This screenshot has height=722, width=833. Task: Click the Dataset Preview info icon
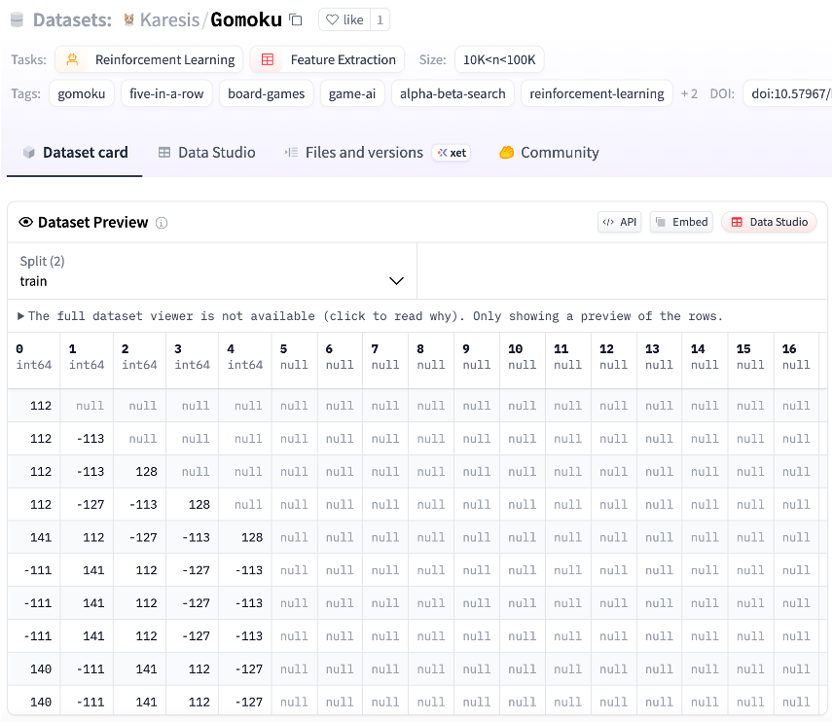pos(162,223)
